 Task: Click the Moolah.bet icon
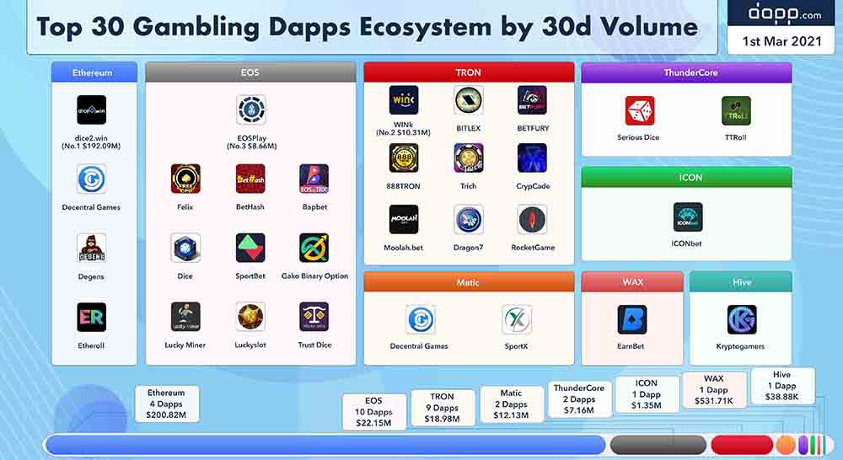pyautogui.click(x=404, y=219)
